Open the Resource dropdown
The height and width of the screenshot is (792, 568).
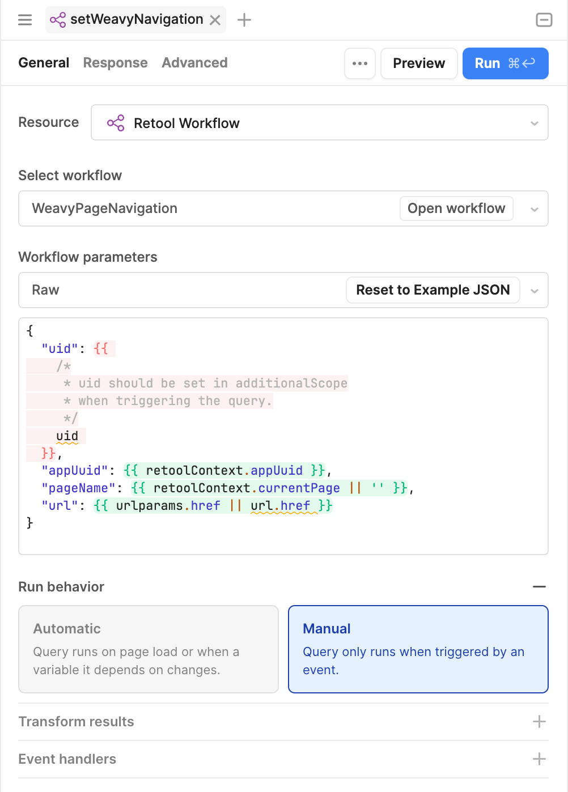(533, 122)
